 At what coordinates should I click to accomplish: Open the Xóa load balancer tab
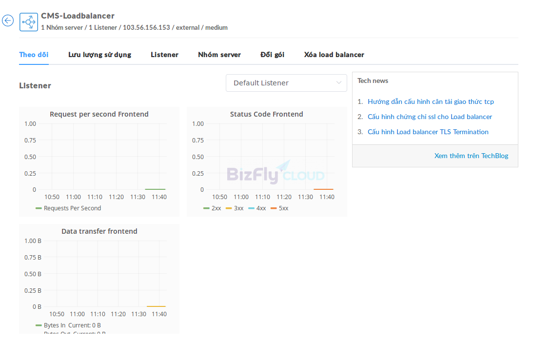pos(334,55)
